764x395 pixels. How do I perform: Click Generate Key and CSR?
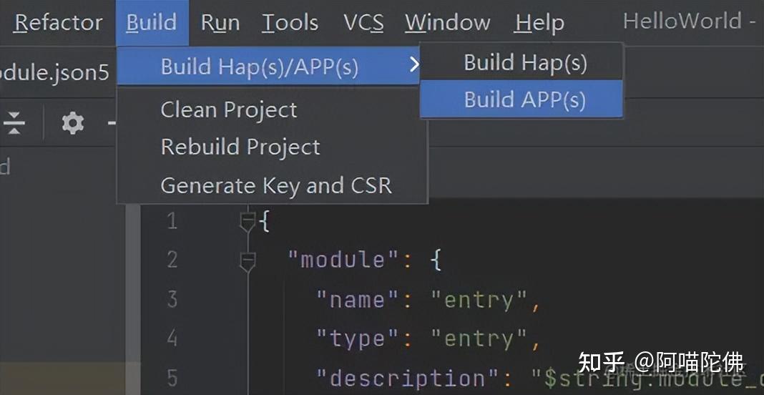click(276, 186)
